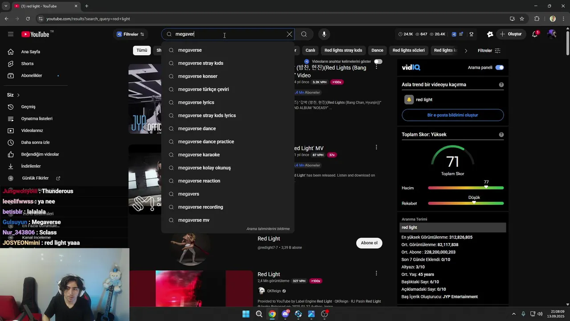Image resolution: width=570 pixels, height=321 pixels.
Task: Click 'Arama tahminlerini bildirme' link
Action: pos(268,229)
